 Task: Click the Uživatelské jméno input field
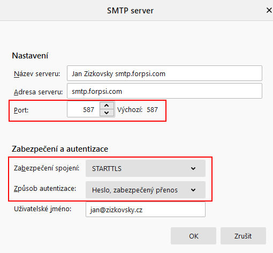(x=146, y=210)
